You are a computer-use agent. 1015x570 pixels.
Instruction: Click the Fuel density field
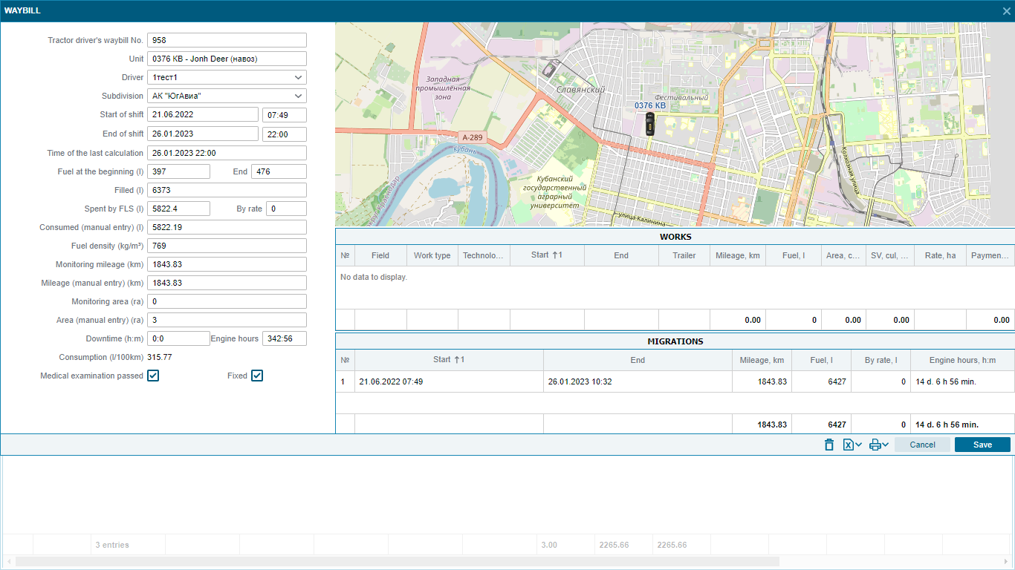[227, 246]
